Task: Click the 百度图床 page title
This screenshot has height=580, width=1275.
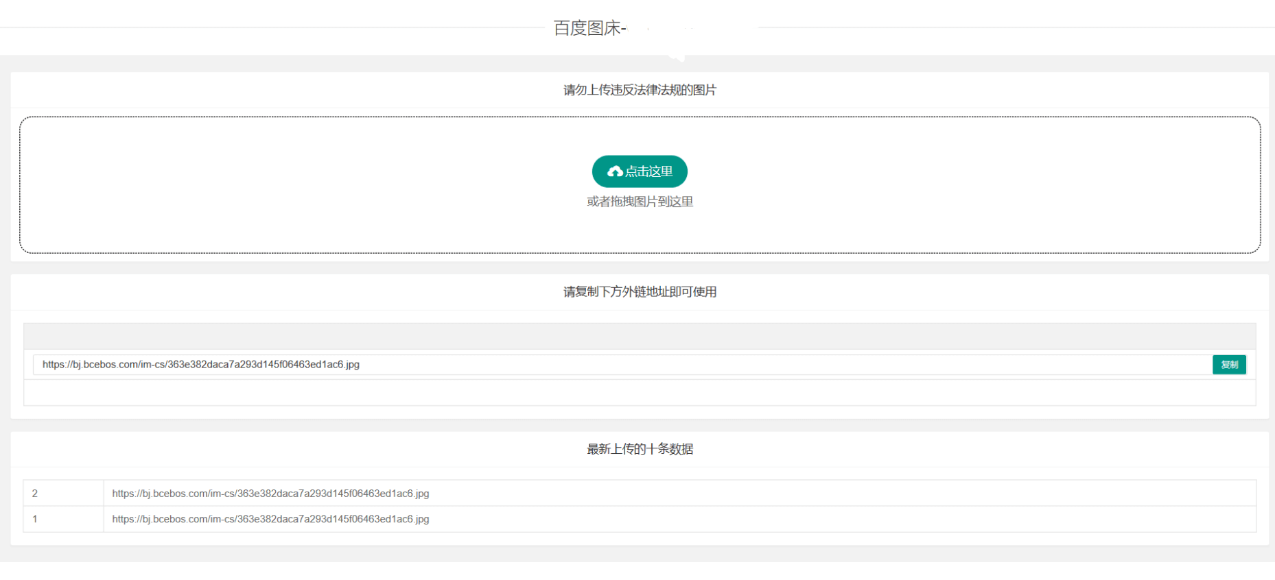Action: click(x=589, y=28)
